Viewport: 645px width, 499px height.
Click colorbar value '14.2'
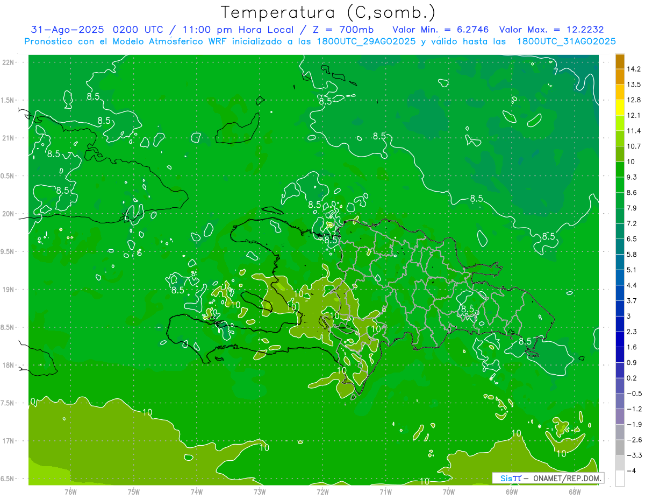click(634, 69)
